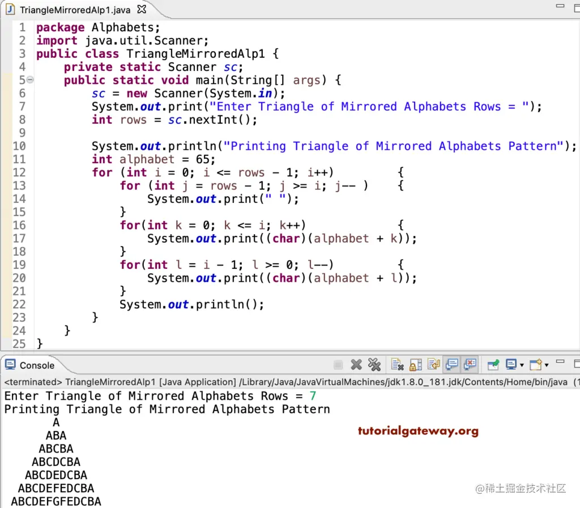Screen dimensions: 580x508
Task: Click 'println()' on line 22
Action: click(227, 304)
